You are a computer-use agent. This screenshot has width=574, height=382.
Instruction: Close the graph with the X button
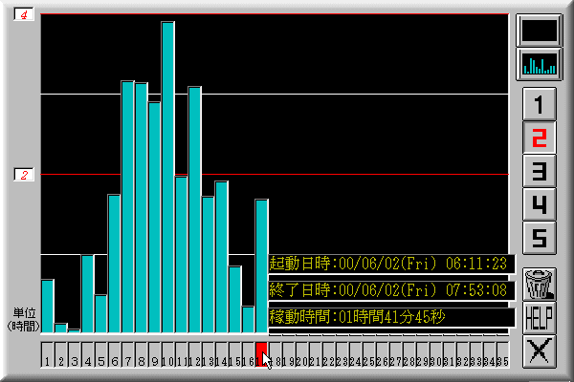pos(540,351)
